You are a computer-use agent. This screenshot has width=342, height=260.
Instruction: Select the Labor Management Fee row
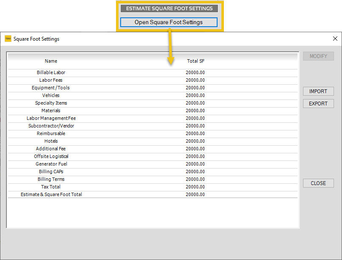153,119
